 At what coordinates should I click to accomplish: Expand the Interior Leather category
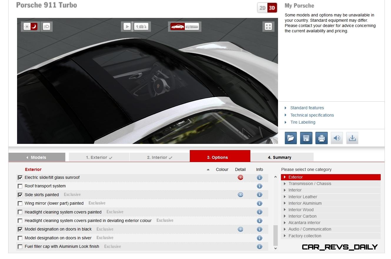click(331, 197)
